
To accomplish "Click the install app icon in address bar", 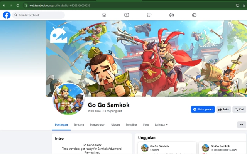I will 238,5.
